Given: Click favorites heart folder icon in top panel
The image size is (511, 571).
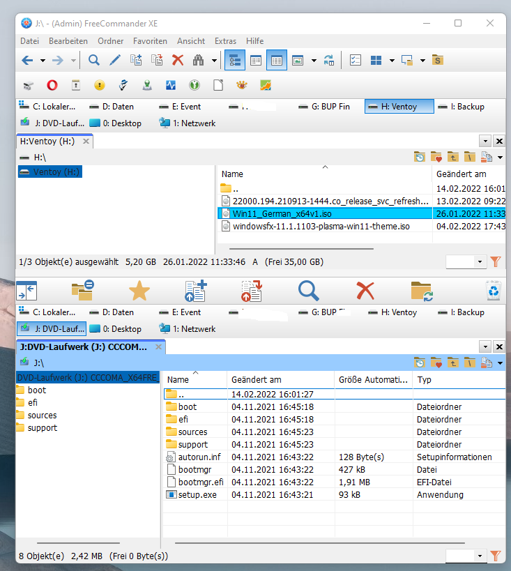Looking at the screenshot, I should 436,158.
